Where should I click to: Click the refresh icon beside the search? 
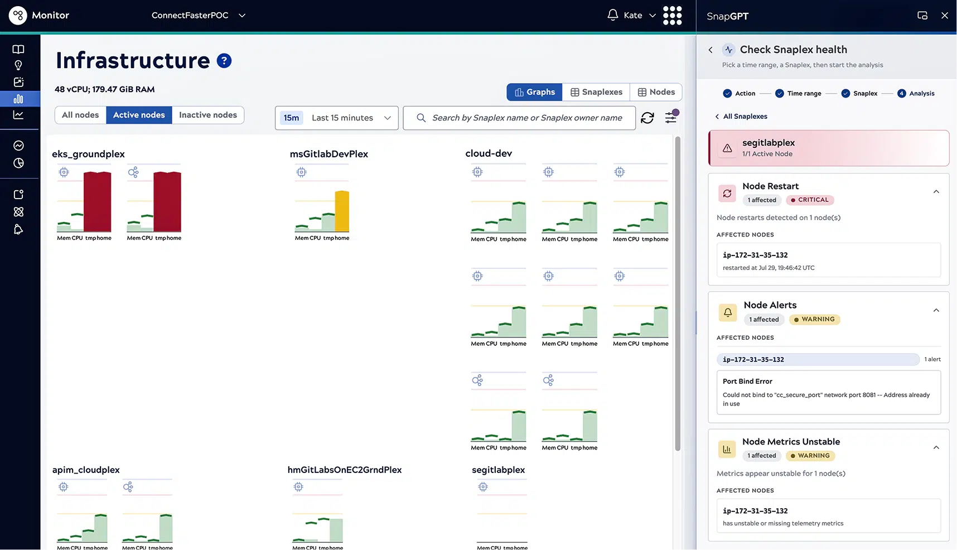pos(647,118)
